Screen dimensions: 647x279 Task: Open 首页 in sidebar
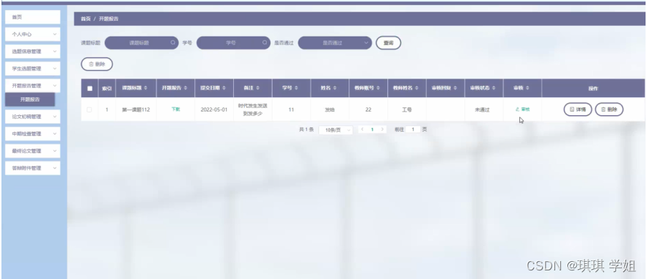click(32, 17)
